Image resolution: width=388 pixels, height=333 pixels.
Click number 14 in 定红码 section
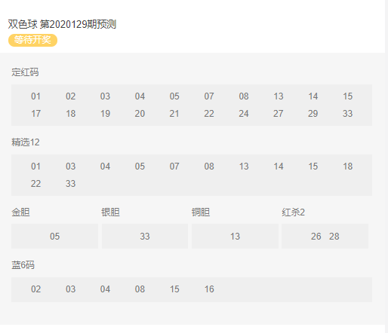tap(313, 96)
